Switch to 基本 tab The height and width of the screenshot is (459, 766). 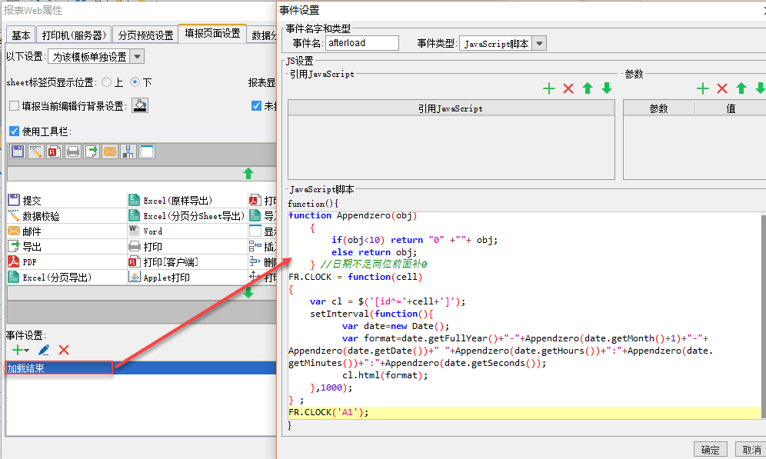click(21, 35)
